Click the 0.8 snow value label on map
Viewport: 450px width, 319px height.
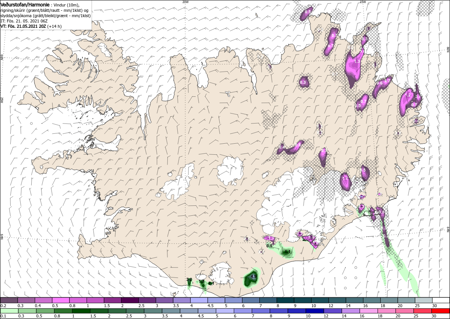coord(298,145)
